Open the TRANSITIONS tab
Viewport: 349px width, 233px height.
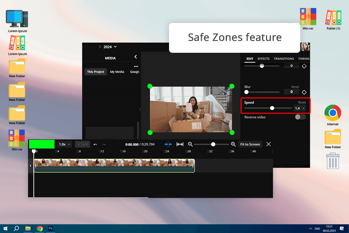[x=284, y=59]
